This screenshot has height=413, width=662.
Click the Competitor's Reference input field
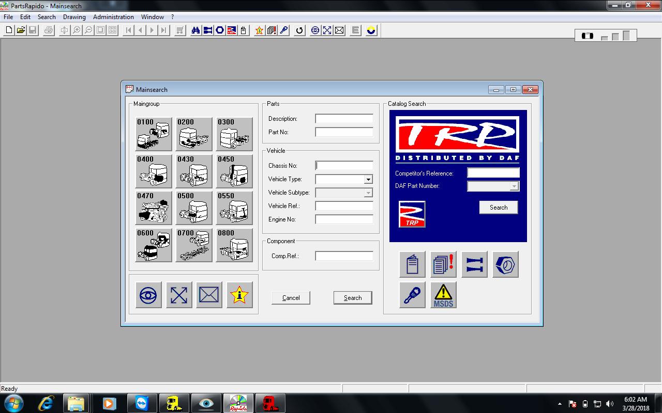tap(493, 173)
